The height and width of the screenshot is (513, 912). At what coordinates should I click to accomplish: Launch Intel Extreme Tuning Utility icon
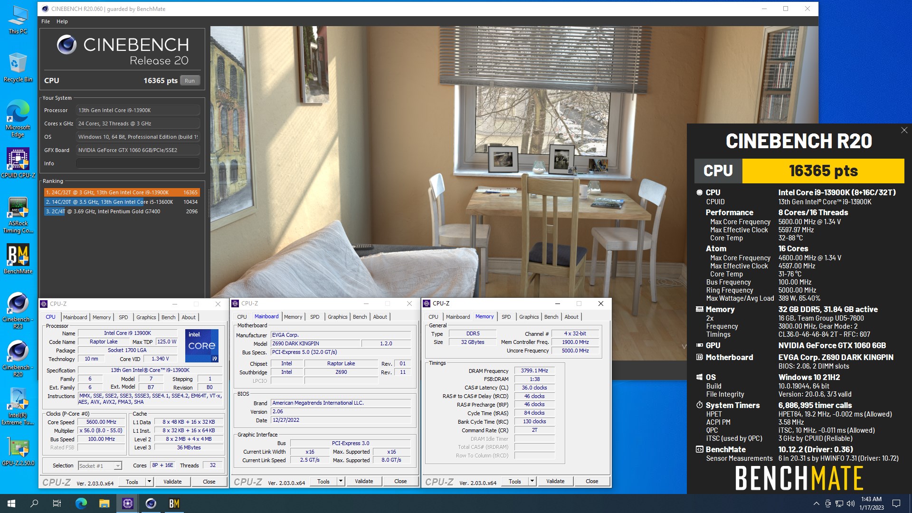click(x=18, y=407)
